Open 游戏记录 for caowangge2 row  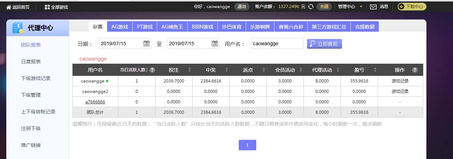[400, 92]
